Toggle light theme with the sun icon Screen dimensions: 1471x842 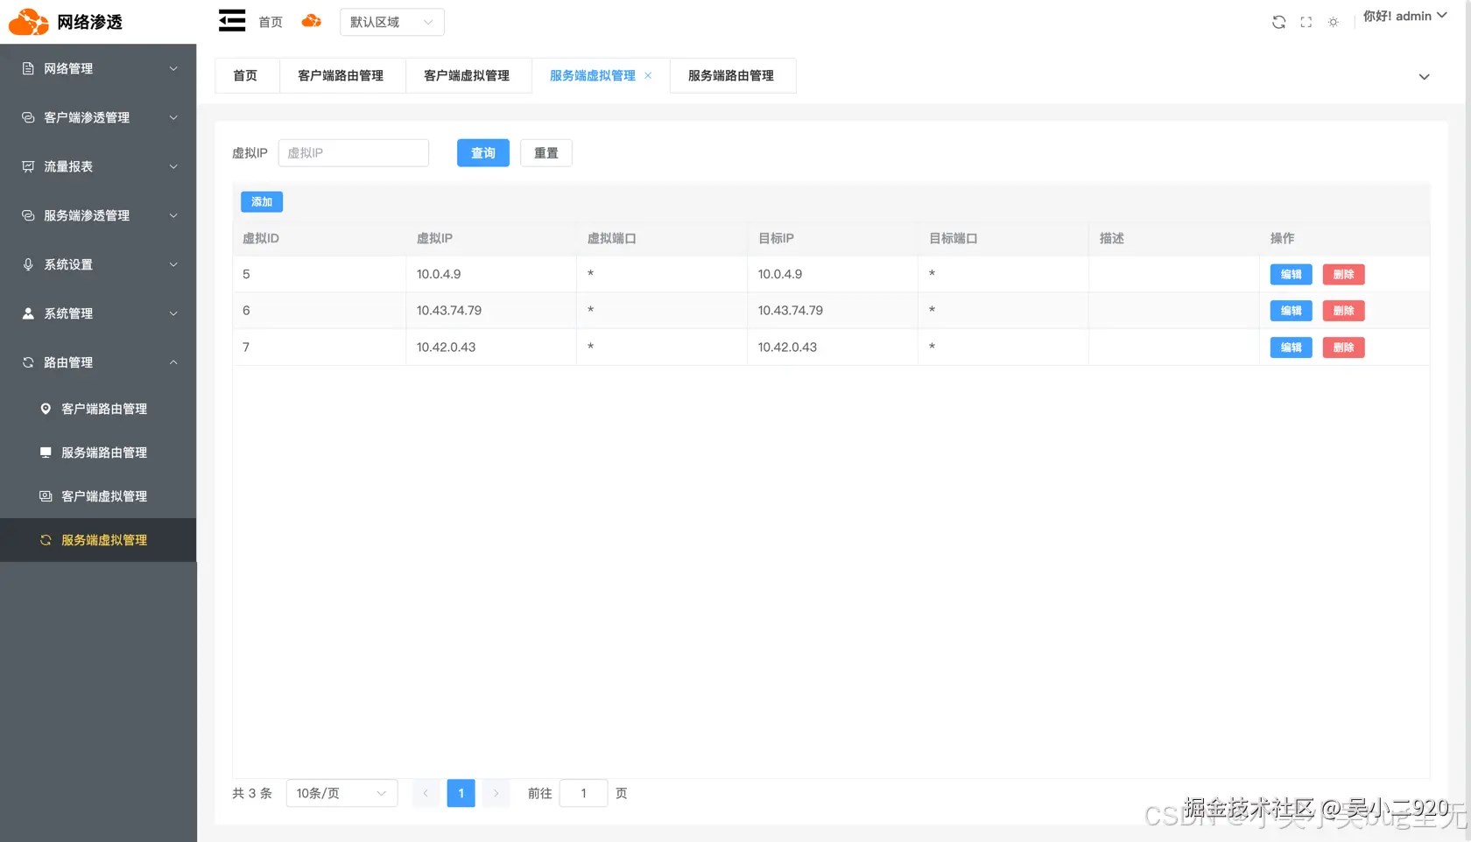pos(1333,21)
